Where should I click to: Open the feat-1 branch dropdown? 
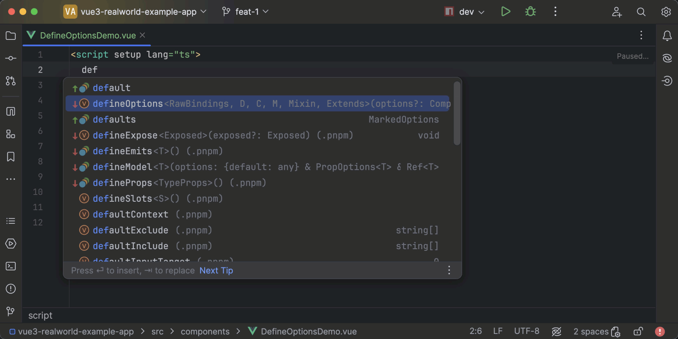(246, 12)
